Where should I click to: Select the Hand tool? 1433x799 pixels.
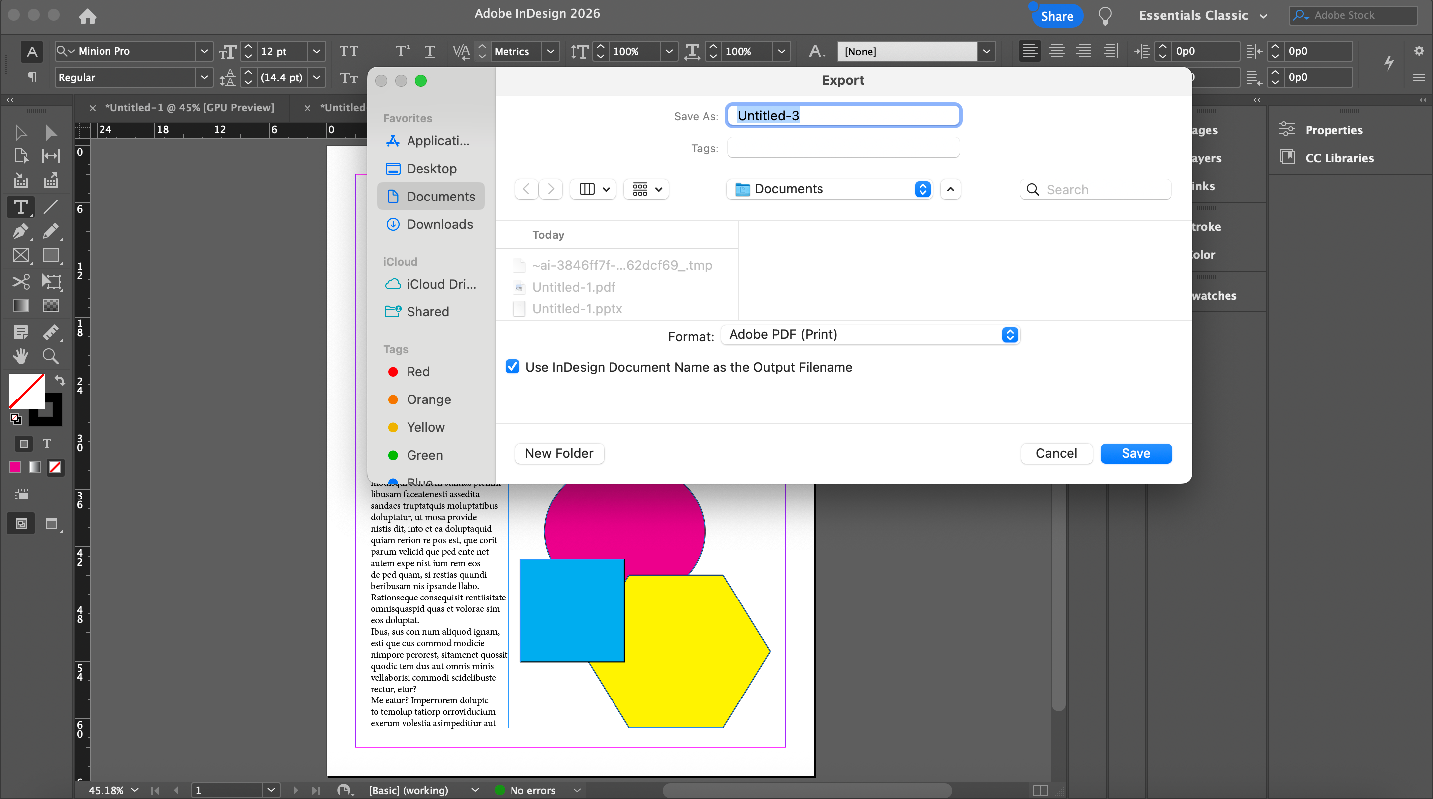(20, 356)
